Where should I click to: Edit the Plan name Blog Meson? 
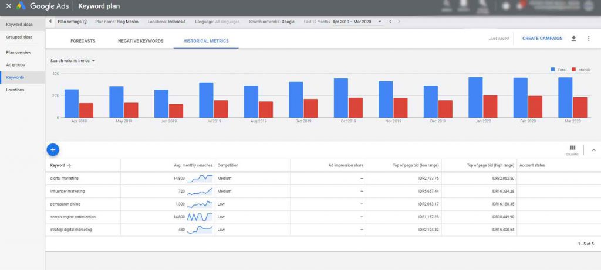[x=117, y=22]
